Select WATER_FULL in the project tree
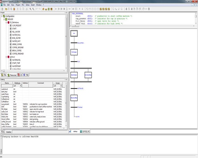The width and height of the screenshot is (198, 158). pyautogui.click(x=16, y=35)
